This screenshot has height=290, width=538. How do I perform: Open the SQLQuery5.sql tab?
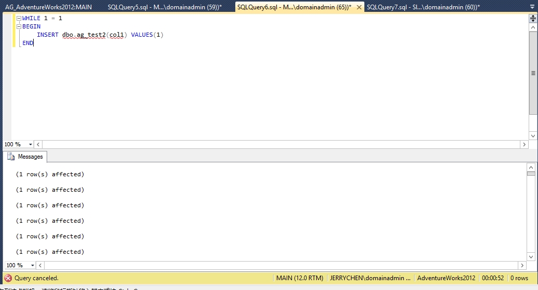coord(165,7)
